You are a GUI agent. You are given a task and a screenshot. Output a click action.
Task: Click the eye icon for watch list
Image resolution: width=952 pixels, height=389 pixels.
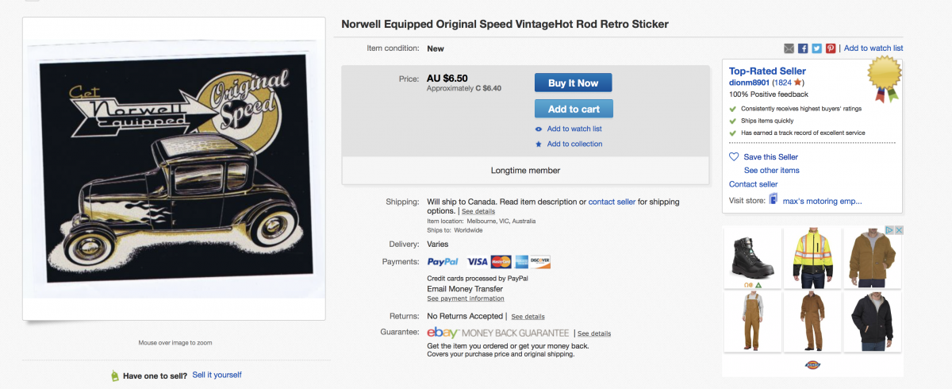pyautogui.click(x=539, y=129)
